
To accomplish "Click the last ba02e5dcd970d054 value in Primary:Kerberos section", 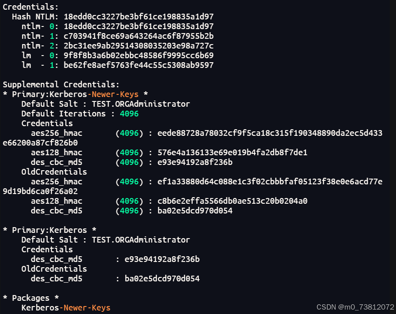I will click(162, 279).
